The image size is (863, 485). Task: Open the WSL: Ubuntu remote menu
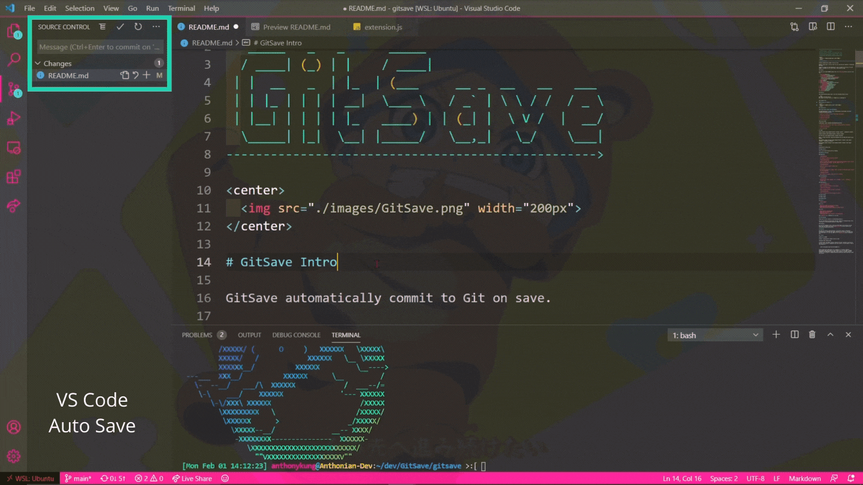tap(29, 478)
